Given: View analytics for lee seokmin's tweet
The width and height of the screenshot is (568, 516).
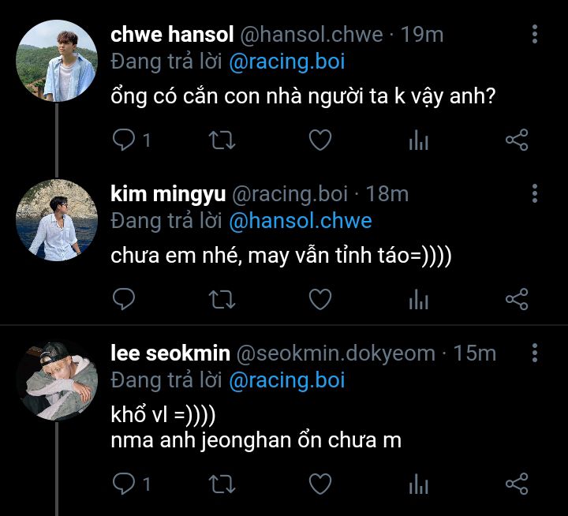Looking at the screenshot, I should pyautogui.click(x=418, y=482).
